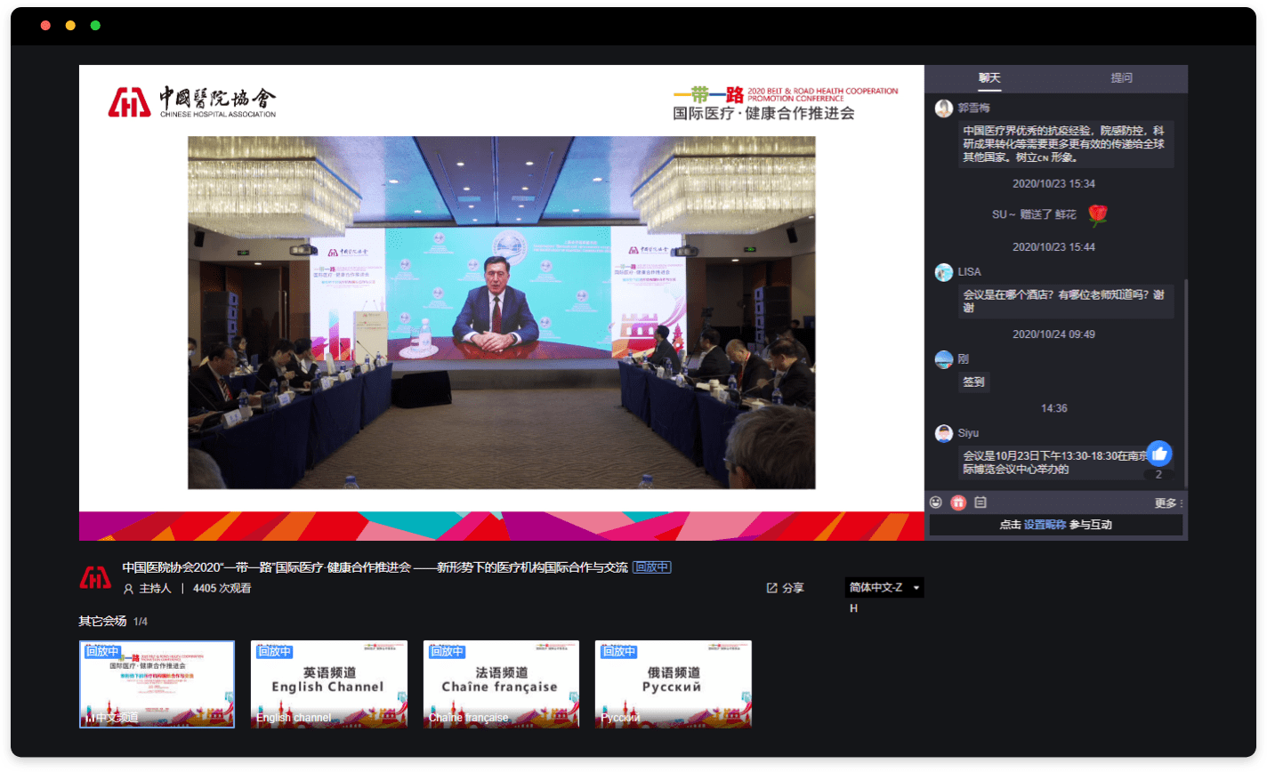This screenshot has width=1267, height=772.
Task: Expand the 更多 more options menu
Action: [x=1167, y=503]
